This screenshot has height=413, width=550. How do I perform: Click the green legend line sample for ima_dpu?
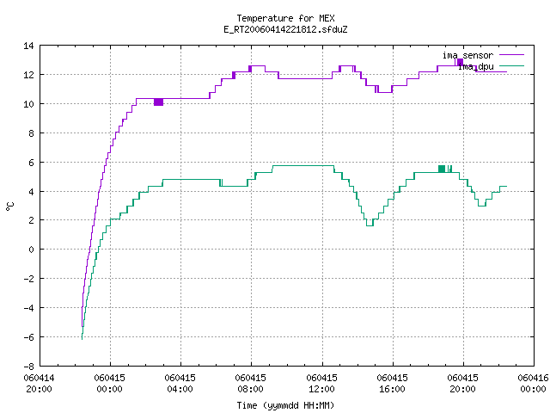[x=511, y=66]
